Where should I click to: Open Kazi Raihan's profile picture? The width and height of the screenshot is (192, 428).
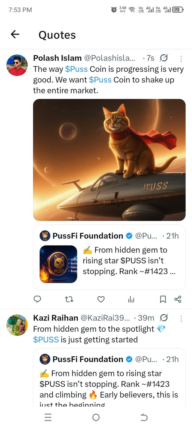tap(17, 325)
